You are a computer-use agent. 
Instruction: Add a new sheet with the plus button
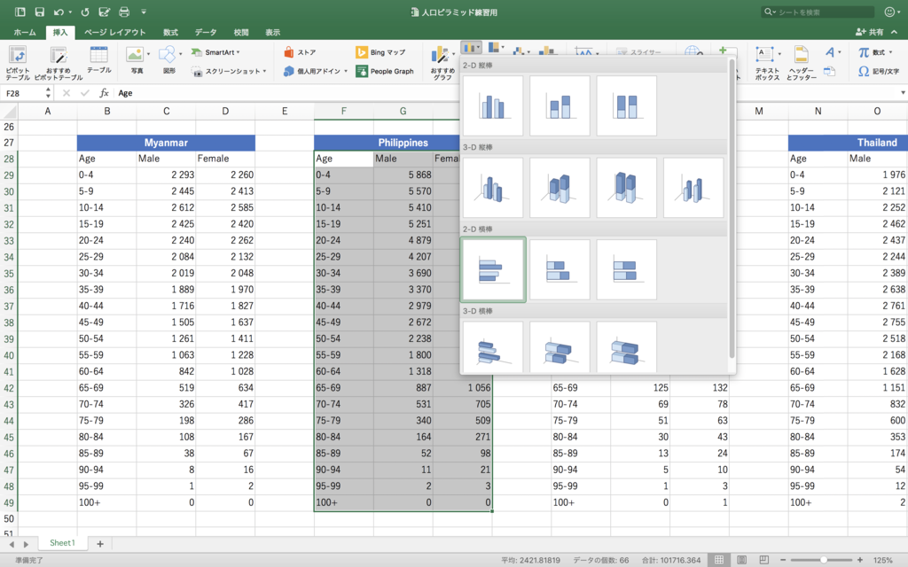point(99,544)
